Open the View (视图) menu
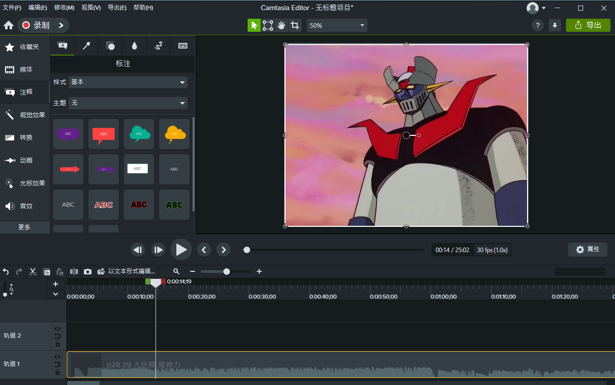 91,8
